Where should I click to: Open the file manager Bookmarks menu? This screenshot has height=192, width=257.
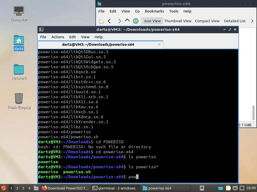154,11
